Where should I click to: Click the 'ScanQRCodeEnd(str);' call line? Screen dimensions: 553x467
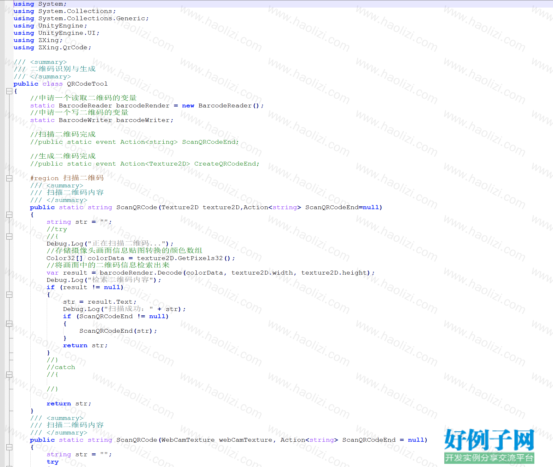[x=118, y=331]
